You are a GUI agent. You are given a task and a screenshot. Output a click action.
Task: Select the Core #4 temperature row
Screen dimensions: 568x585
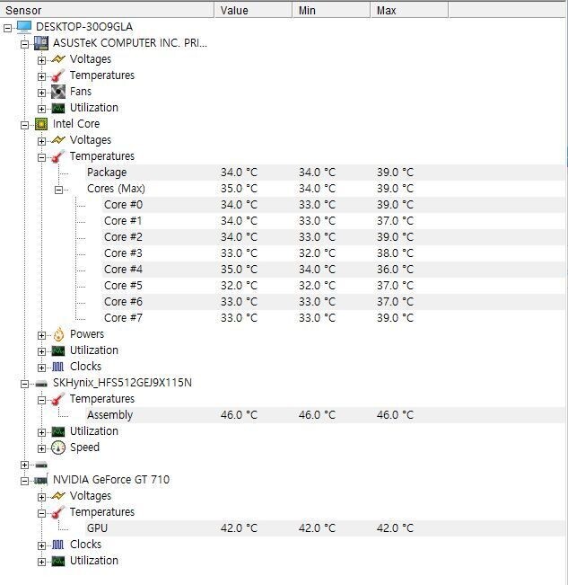pos(121,270)
